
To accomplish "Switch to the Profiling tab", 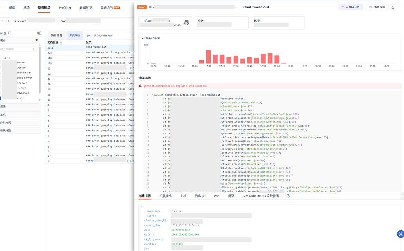I will coord(65,8).
